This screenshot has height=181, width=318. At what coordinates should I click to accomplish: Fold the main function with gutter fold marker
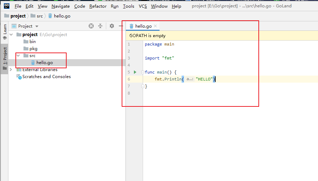click(143, 72)
